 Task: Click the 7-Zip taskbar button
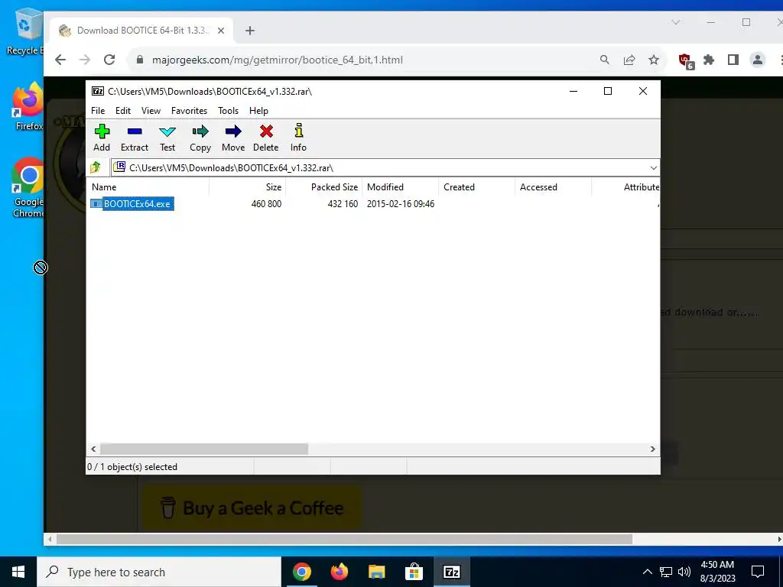(x=451, y=572)
